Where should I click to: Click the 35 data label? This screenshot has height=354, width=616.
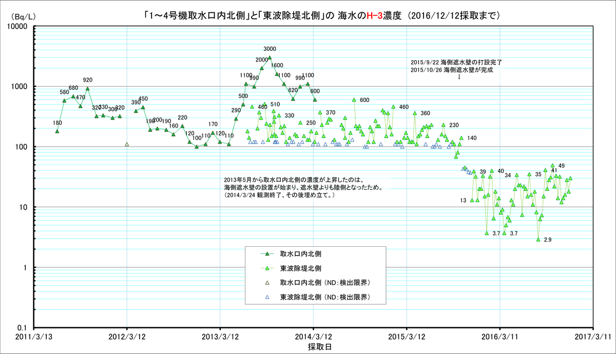click(x=538, y=174)
